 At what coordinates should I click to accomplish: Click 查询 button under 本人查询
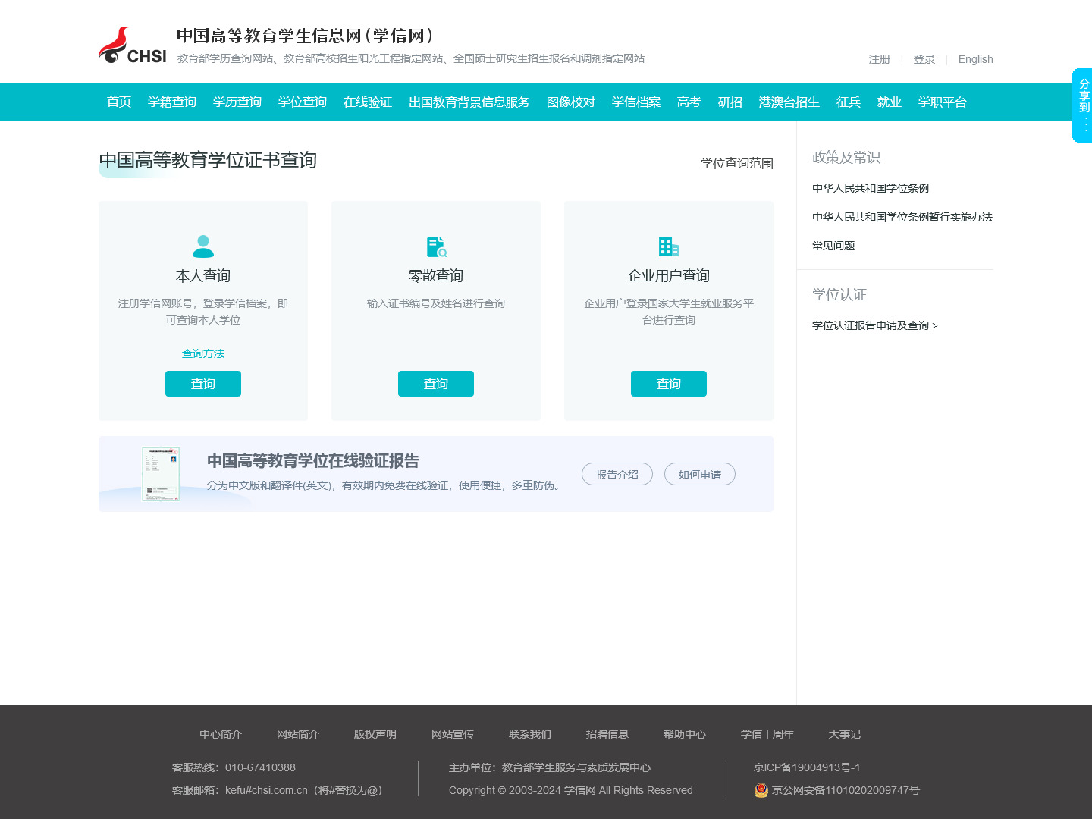(x=203, y=384)
